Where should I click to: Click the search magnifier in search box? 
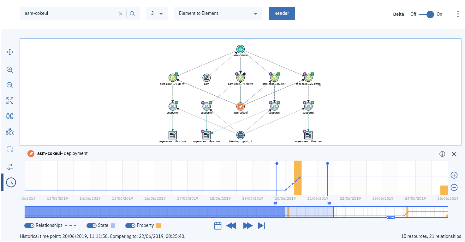point(132,14)
